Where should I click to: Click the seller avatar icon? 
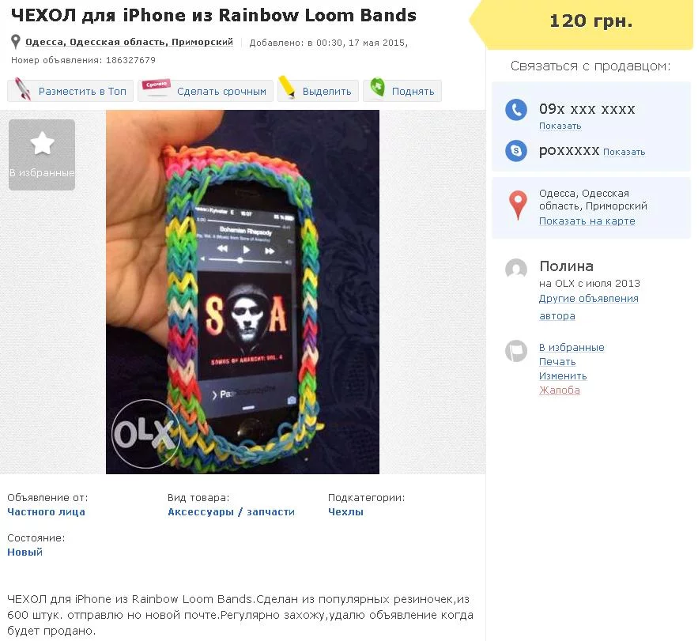point(516,270)
